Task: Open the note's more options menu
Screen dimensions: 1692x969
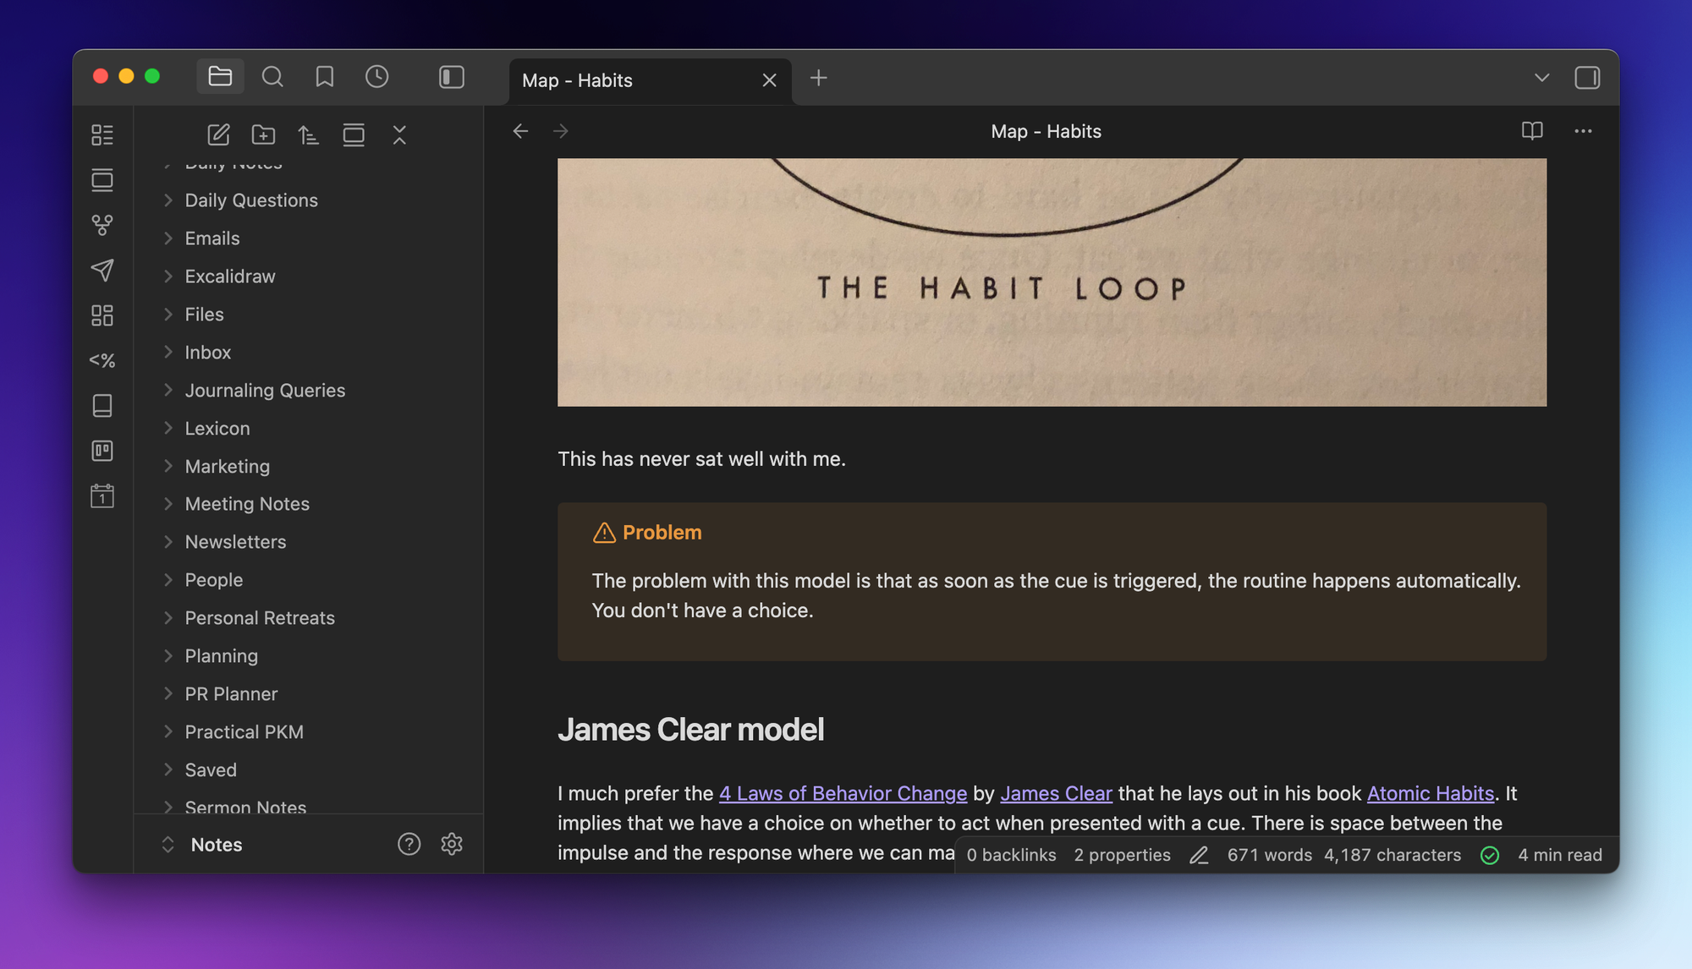Action: [1583, 131]
